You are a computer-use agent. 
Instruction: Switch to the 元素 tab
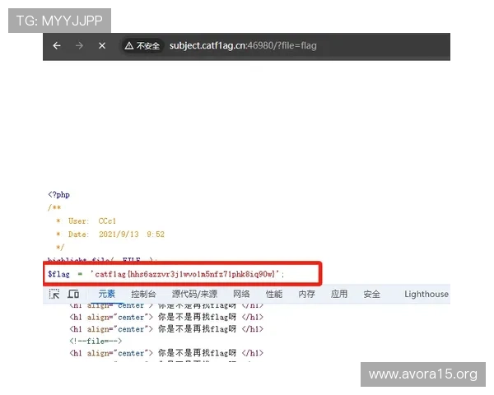point(107,294)
